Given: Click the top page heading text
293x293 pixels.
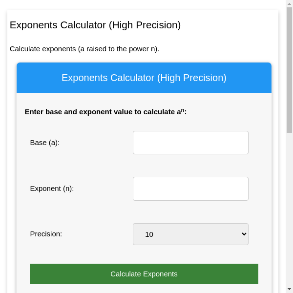Looking at the screenshot, I should (x=95, y=25).
